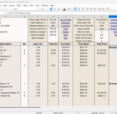Apply background color highlighting icon
The width and height of the screenshot is (117, 114).
tap(69, 9)
